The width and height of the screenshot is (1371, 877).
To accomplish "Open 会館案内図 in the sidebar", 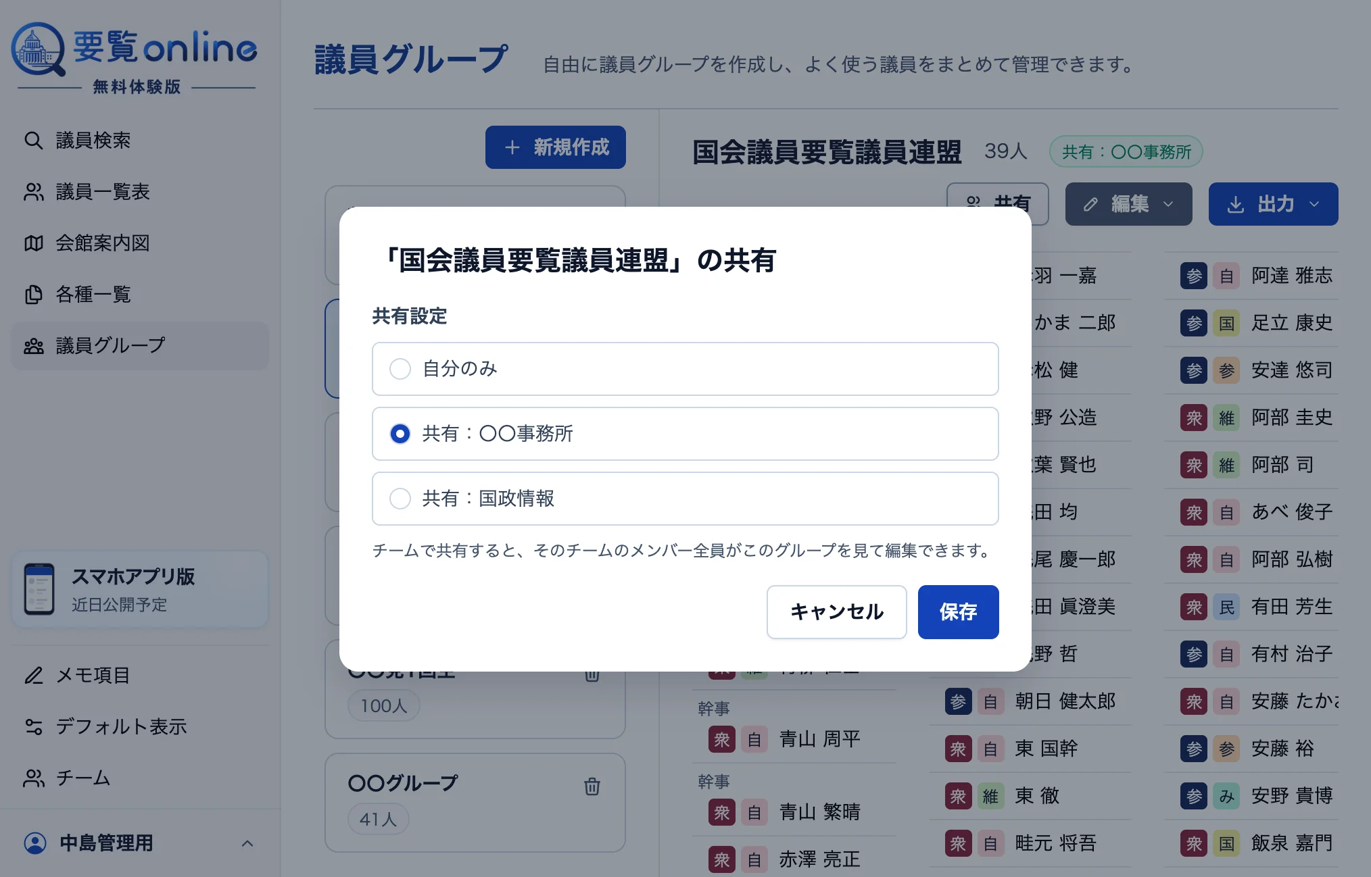I will point(139,243).
